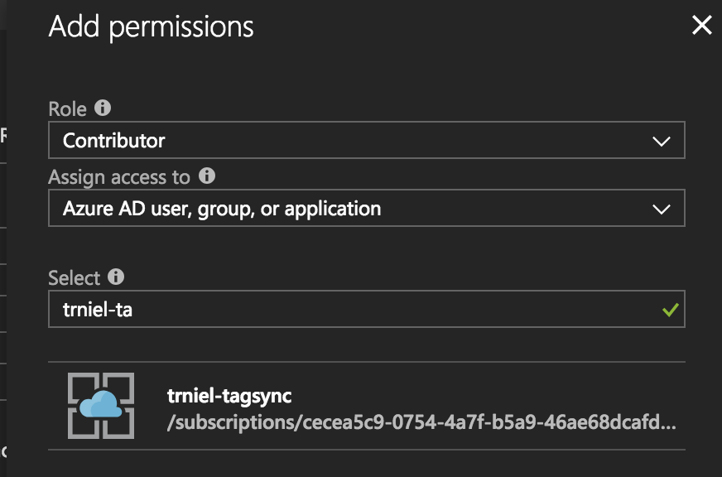Click the ellipsis ending the subscription path

pos(671,423)
